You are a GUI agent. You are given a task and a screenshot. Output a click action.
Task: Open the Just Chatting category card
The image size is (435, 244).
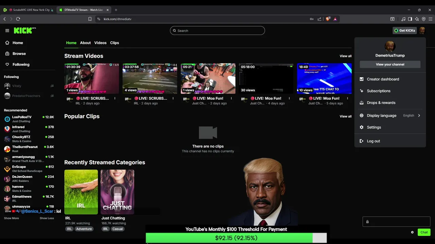[x=117, y=192]
